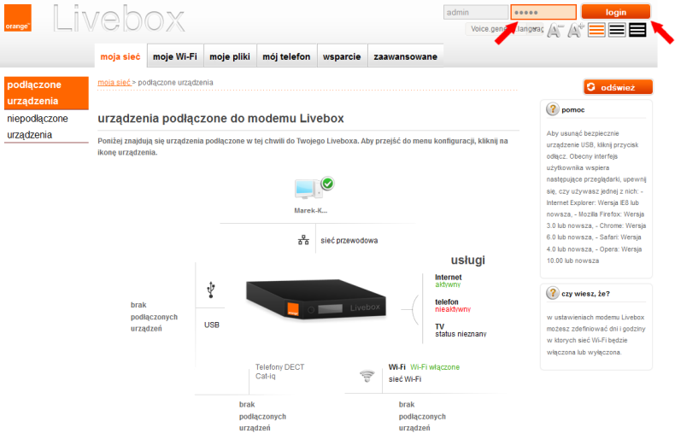
Task: Select the black-and-white contrast theme icon
Action: click(617, 30)
